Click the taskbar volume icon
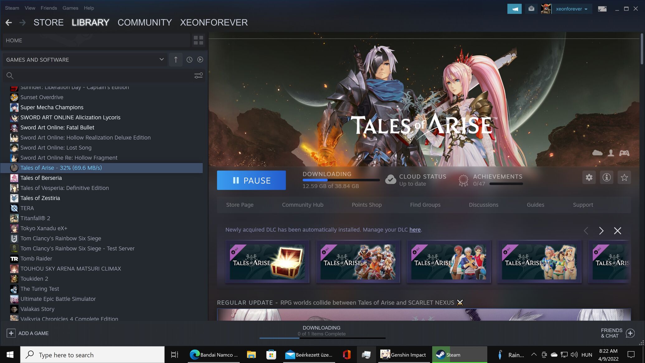 point(574,355)
